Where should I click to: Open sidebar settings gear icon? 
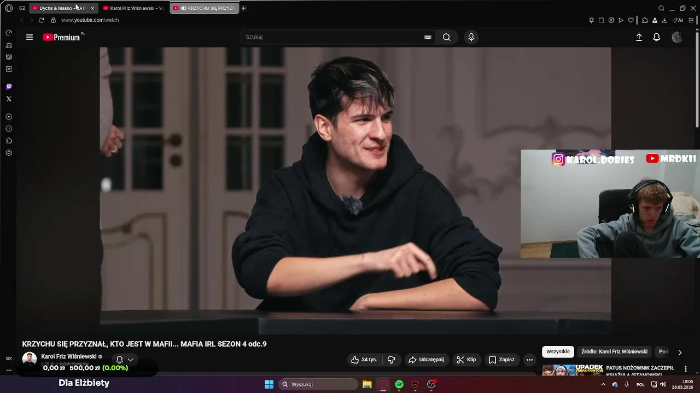tap(9, 153)
